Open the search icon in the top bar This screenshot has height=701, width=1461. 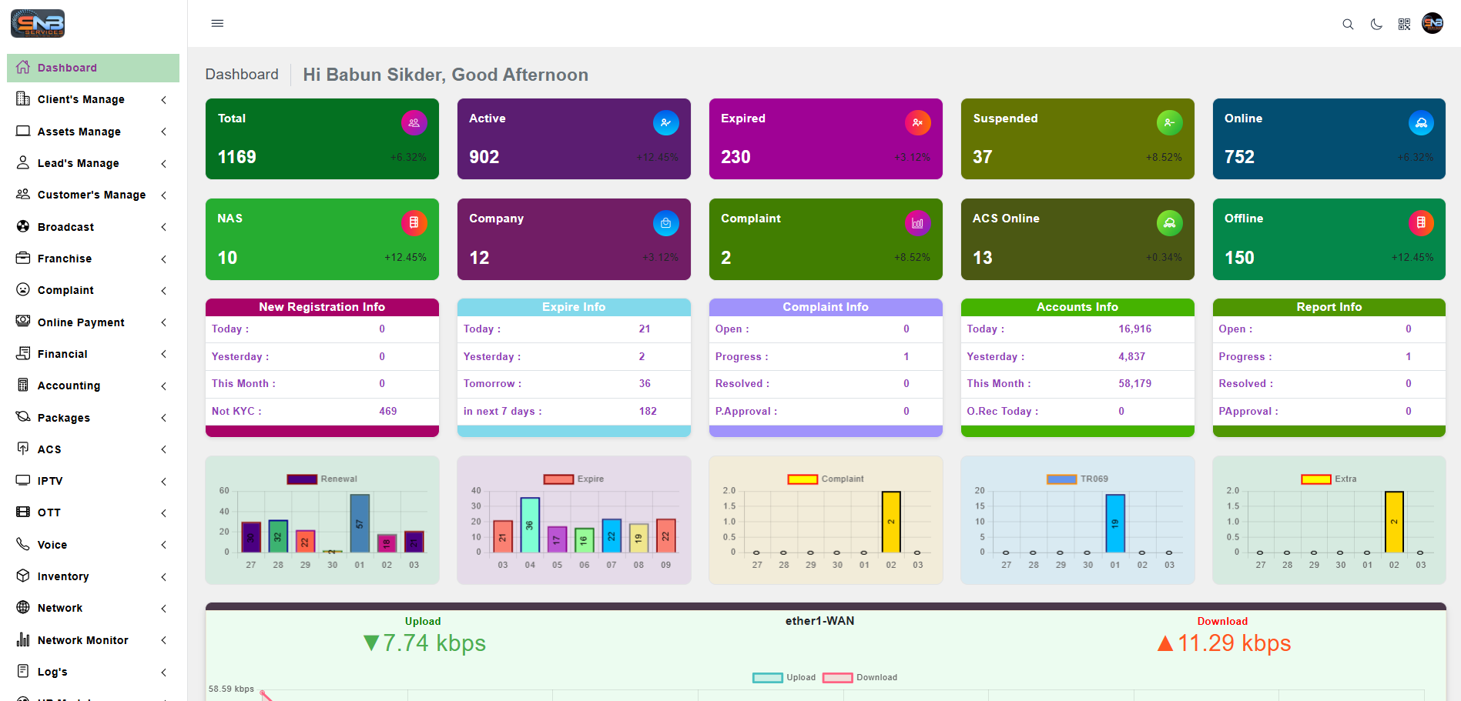pos(1348,24)
